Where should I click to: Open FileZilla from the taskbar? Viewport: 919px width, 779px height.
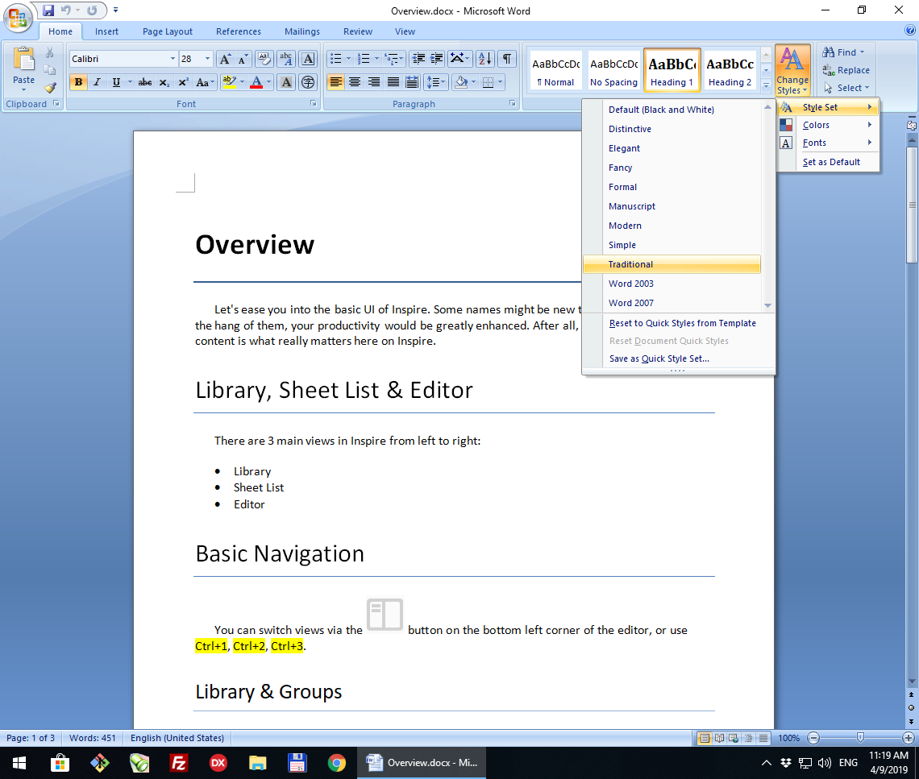pyautogui.click(x=178, y=763)
